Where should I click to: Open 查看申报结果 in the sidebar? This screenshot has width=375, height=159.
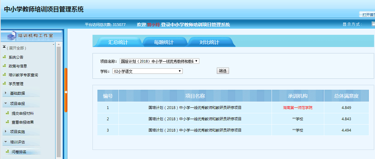click(x=23, y=122)
